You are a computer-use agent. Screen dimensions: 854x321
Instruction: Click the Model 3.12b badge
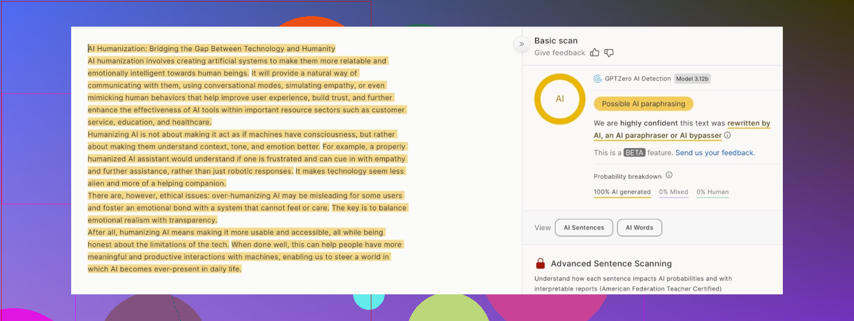tap(692, 79)
